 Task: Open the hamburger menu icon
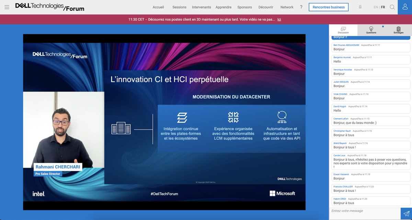tap(7, 7)
